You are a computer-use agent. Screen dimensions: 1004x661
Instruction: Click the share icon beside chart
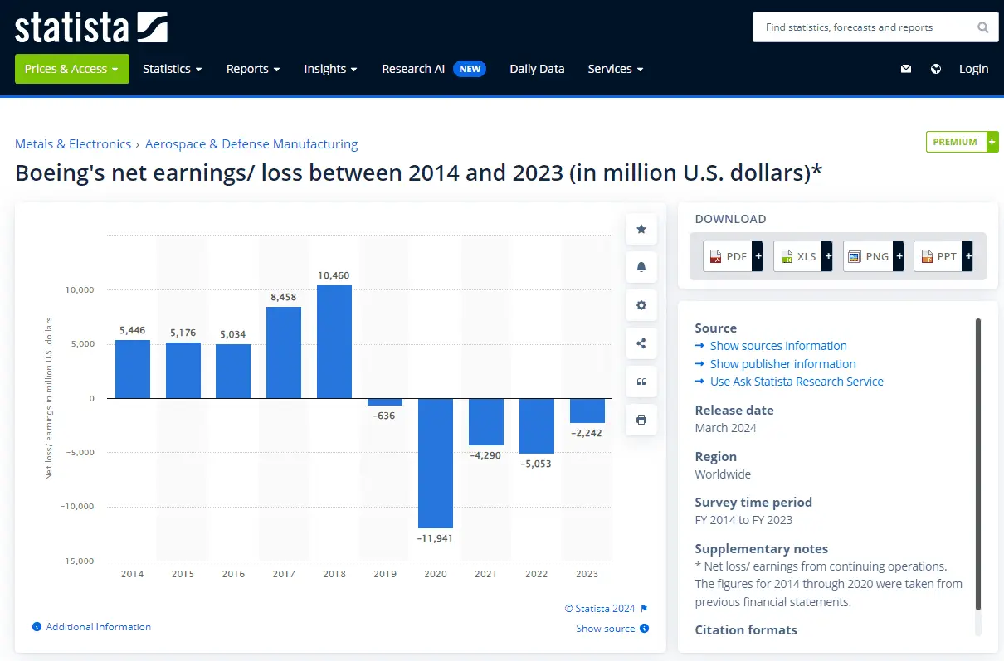tap(641, 343)
